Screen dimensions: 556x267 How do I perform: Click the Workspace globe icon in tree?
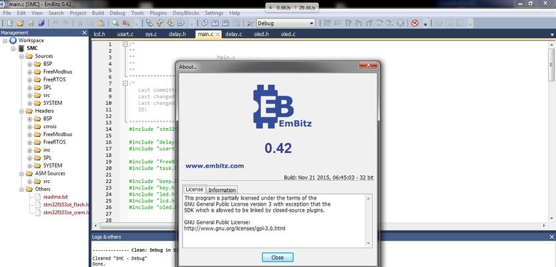(x=13, y=41)
